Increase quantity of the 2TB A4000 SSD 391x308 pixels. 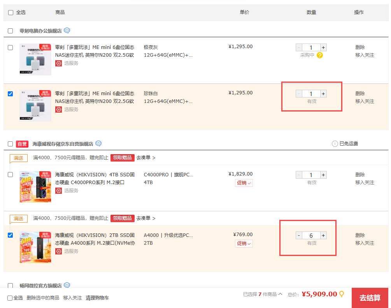[x=323, y=235]
